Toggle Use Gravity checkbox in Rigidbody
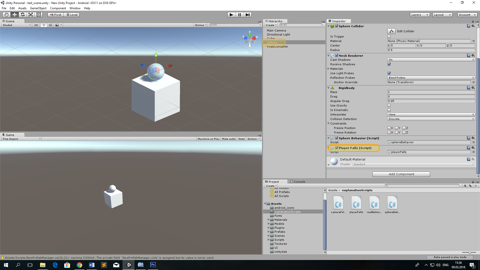Screen dimensions: 480x270 pyautogui.click(x=389, y=105)
